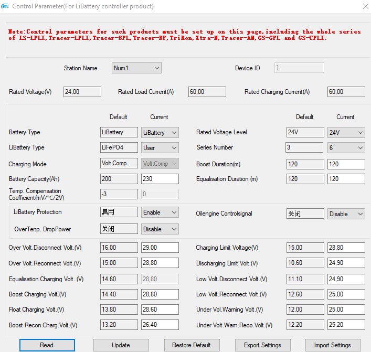The height and width of the screenshot is (352, 371).
Task: Click Float Charging Volt. current input
Action: (x=160, y=310)
